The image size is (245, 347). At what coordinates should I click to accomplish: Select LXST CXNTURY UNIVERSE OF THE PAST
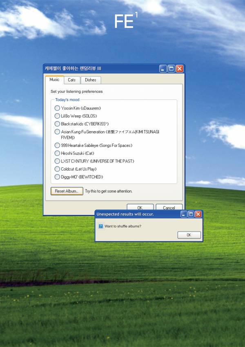tap(57, 161)
